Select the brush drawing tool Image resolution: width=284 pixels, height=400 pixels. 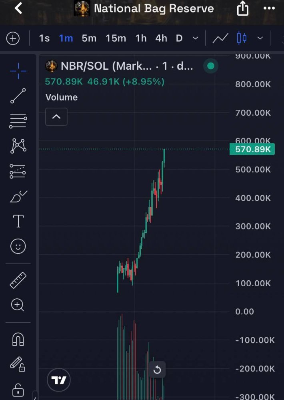18,196
